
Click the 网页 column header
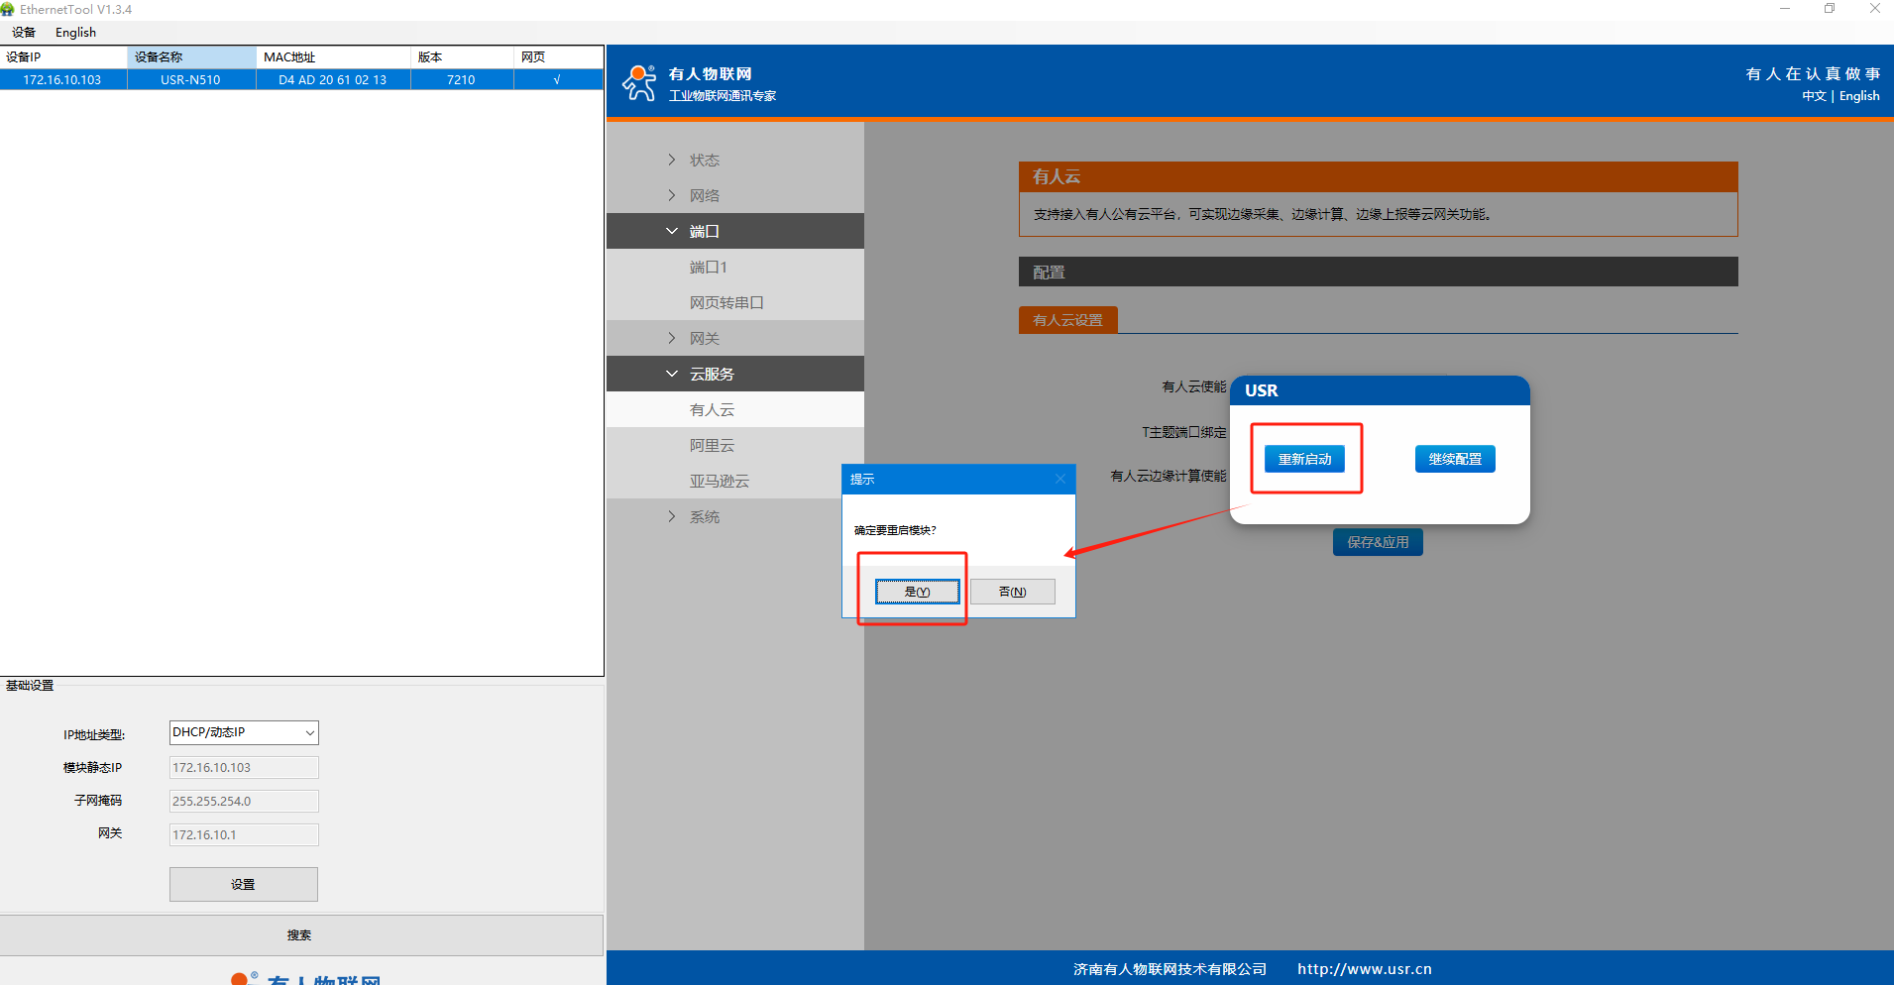pos(558,57)
